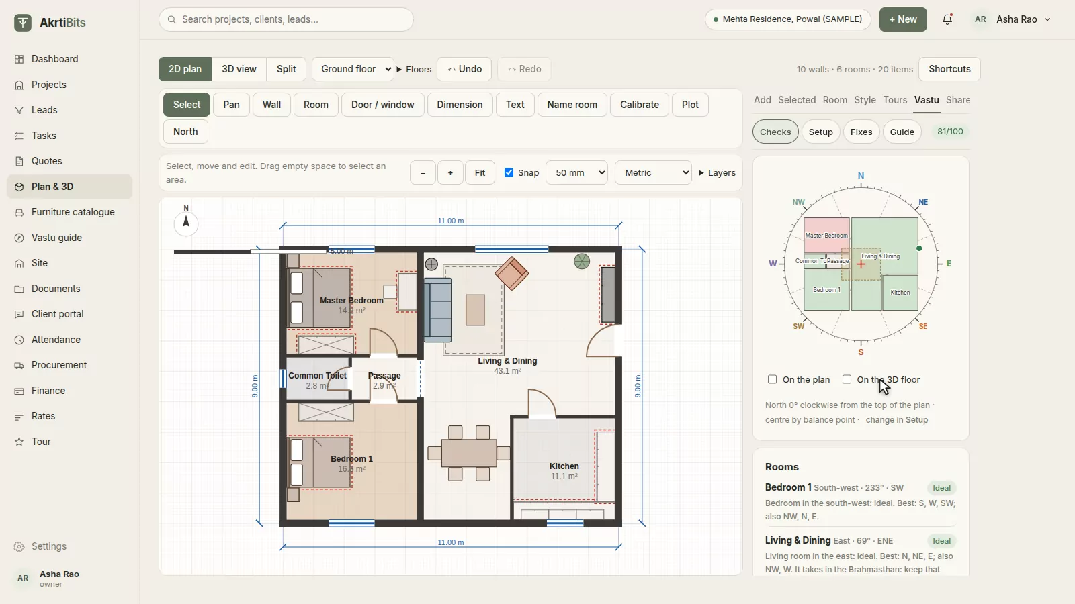The image size is (1075, 604).
Task: Open the notifications bell
Action: pyautogui.click(x=947, y=19)
